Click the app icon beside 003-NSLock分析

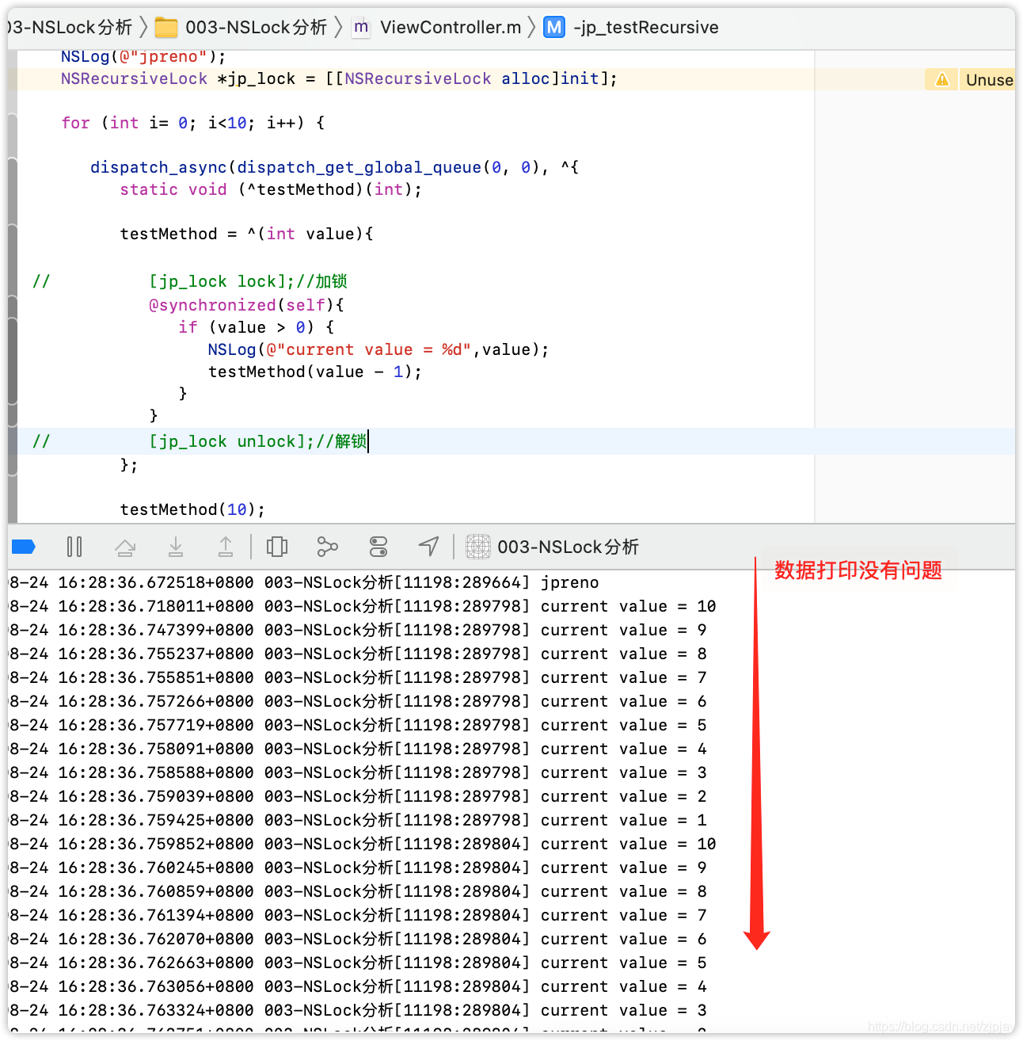point(477,547)
